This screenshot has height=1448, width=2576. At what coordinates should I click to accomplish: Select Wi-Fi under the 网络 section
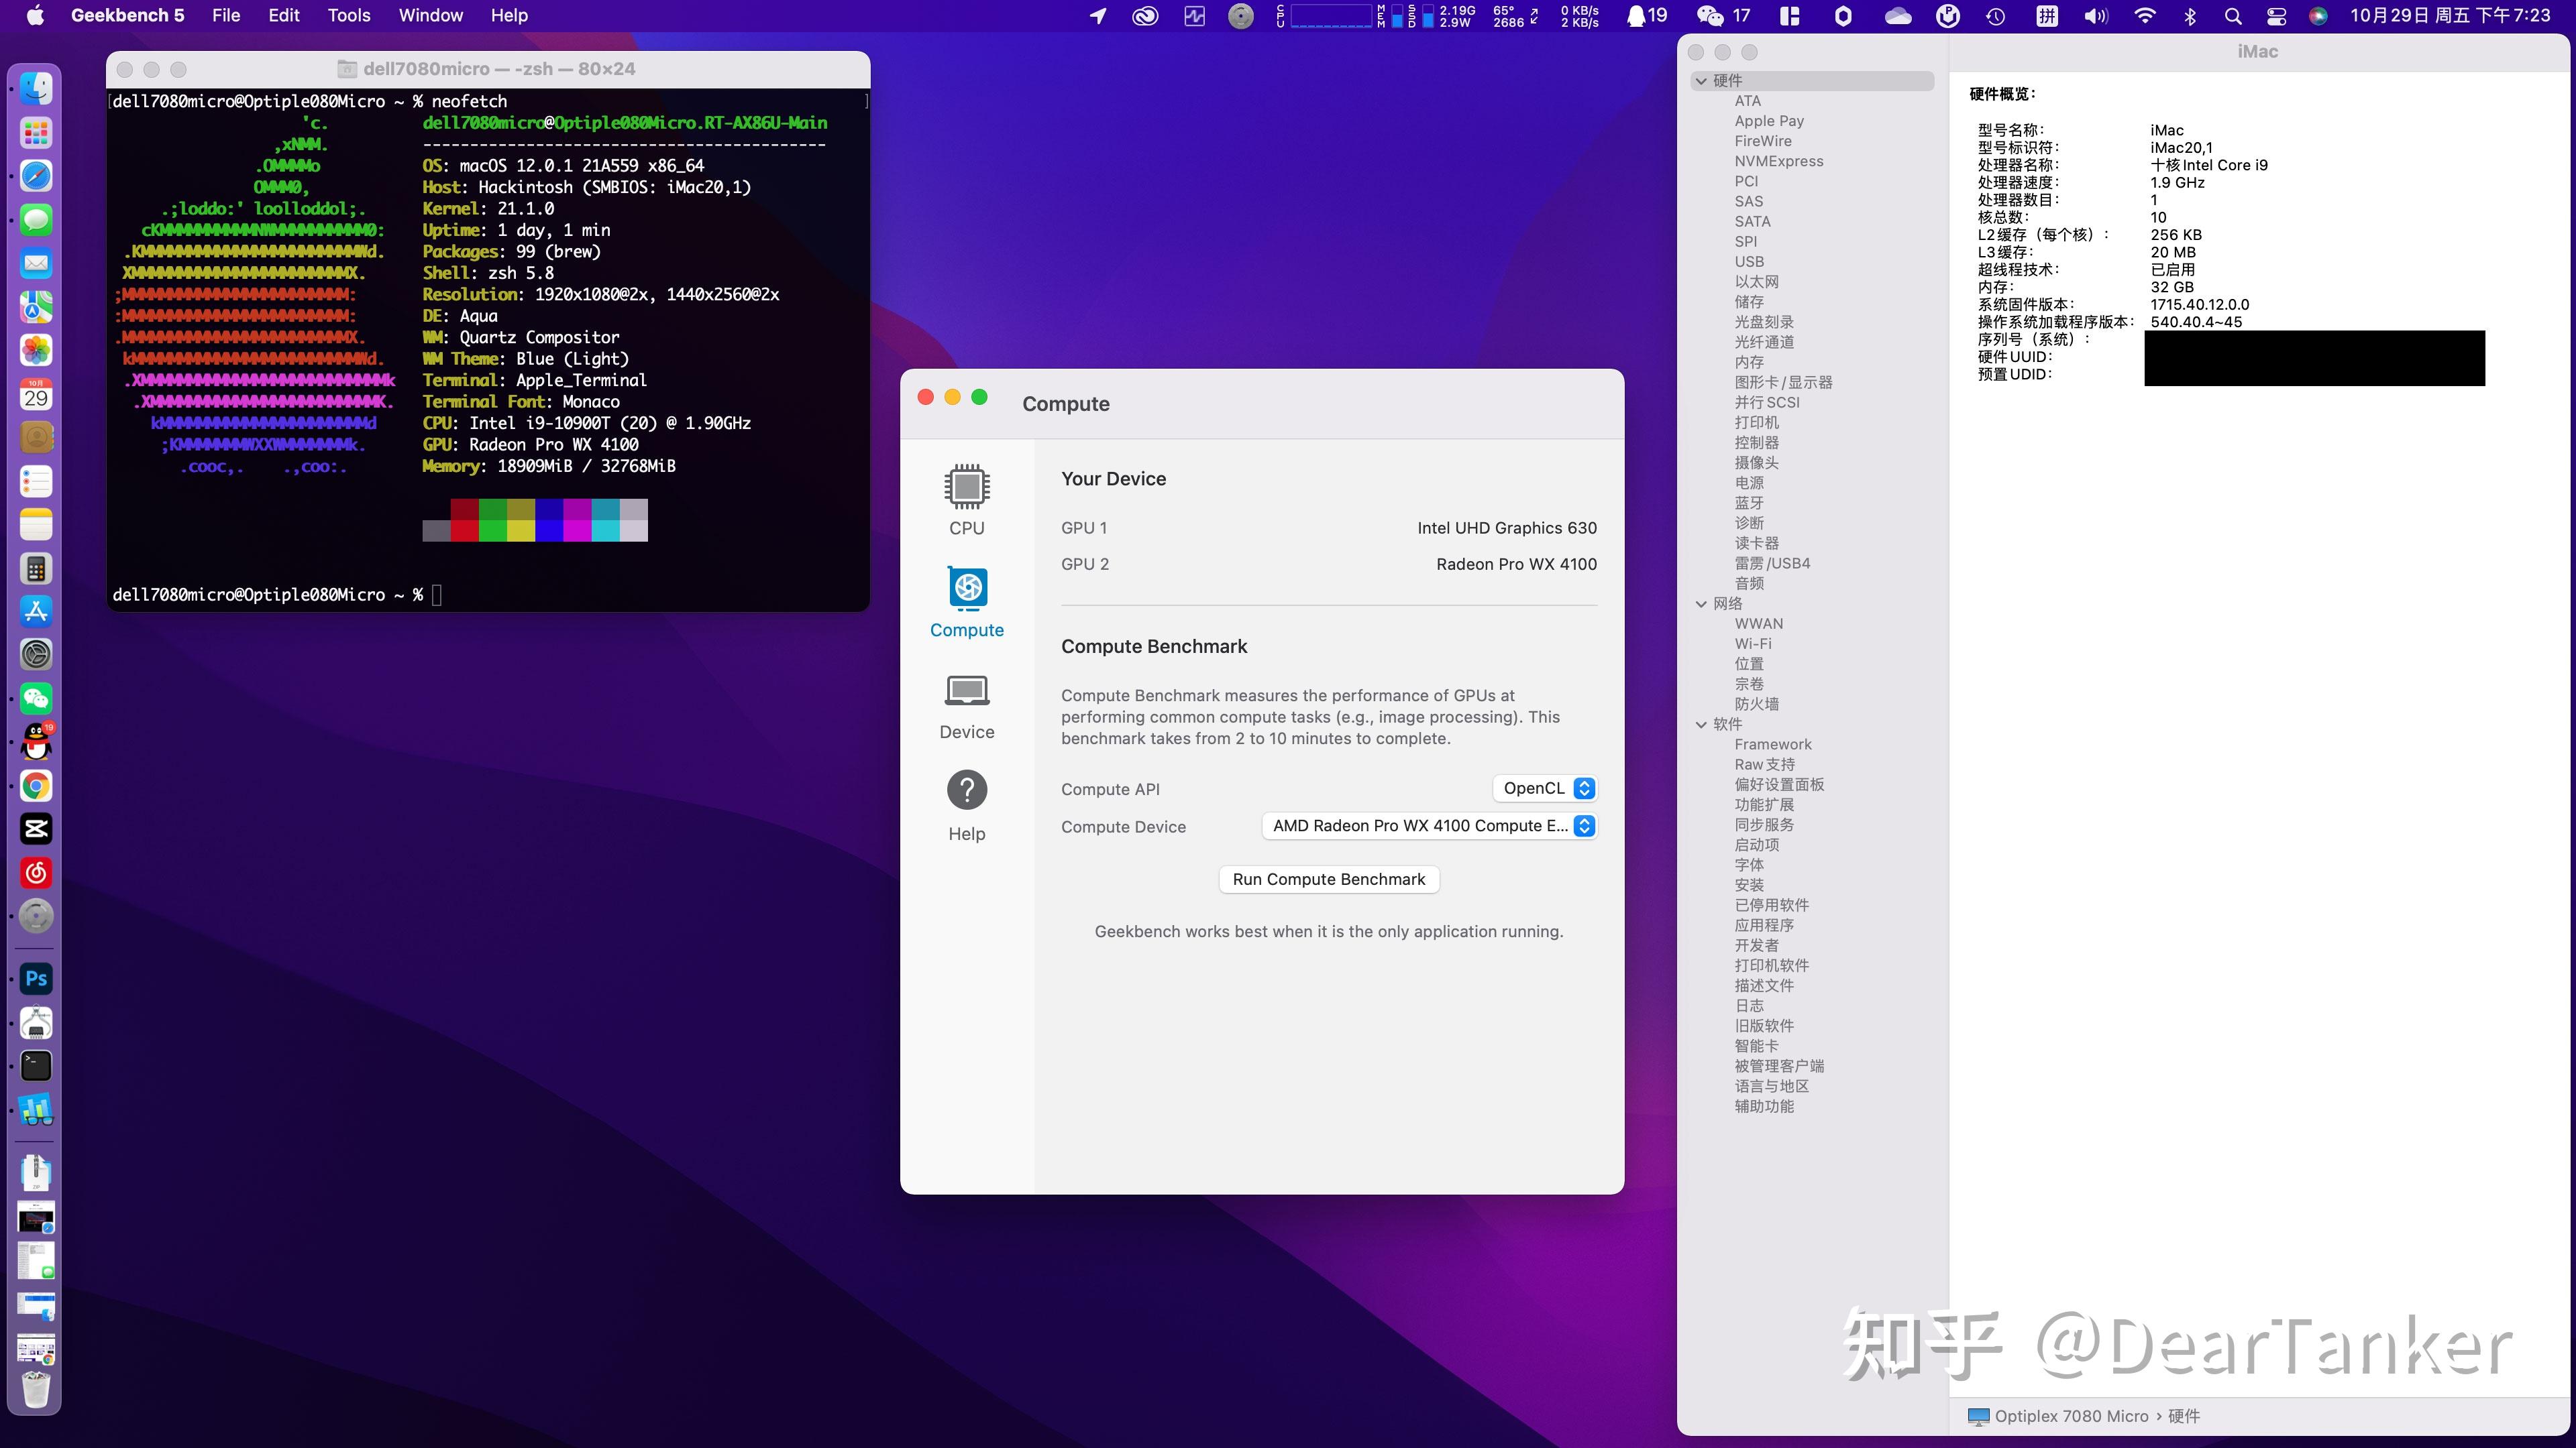[x=1753, y=644]
